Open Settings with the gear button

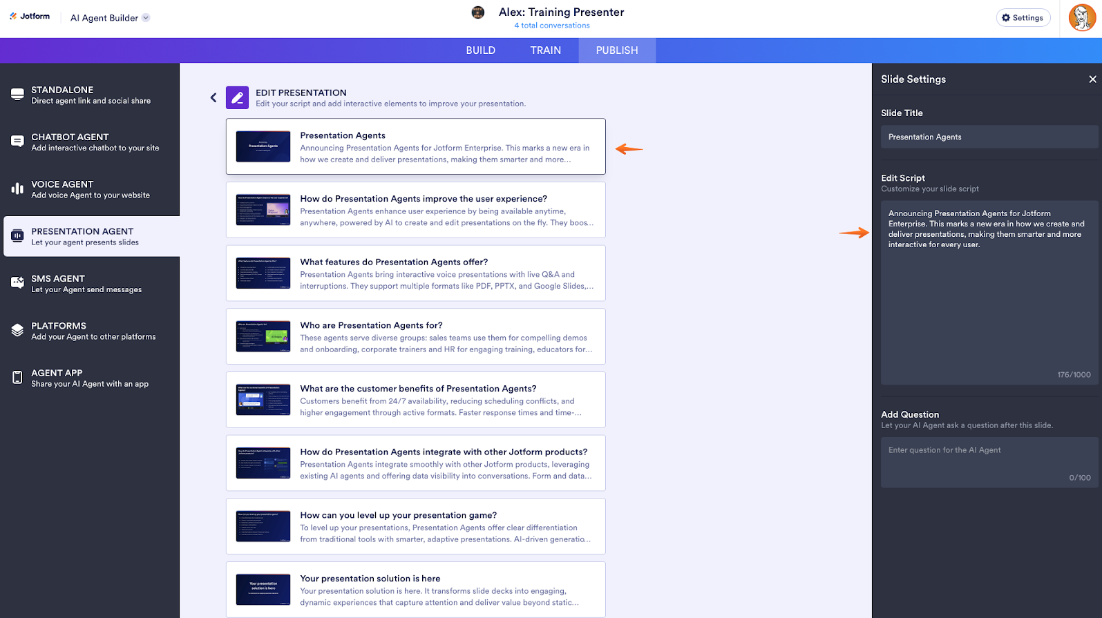click(x=1023, y=18)
